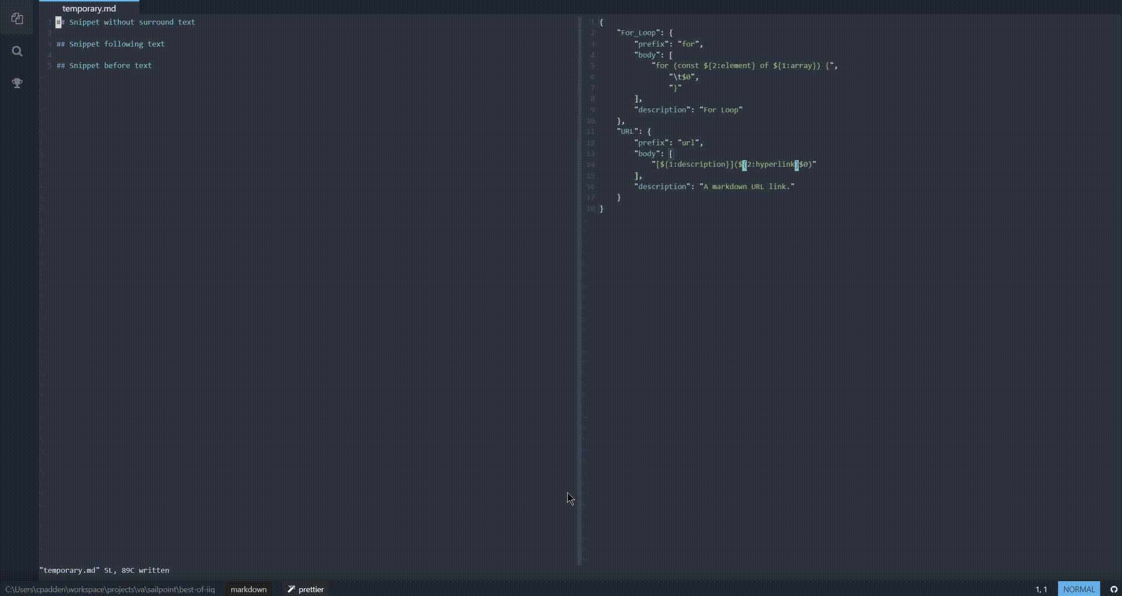Click the "temporary.md" 5L, 89C written message

pos(105,570)
